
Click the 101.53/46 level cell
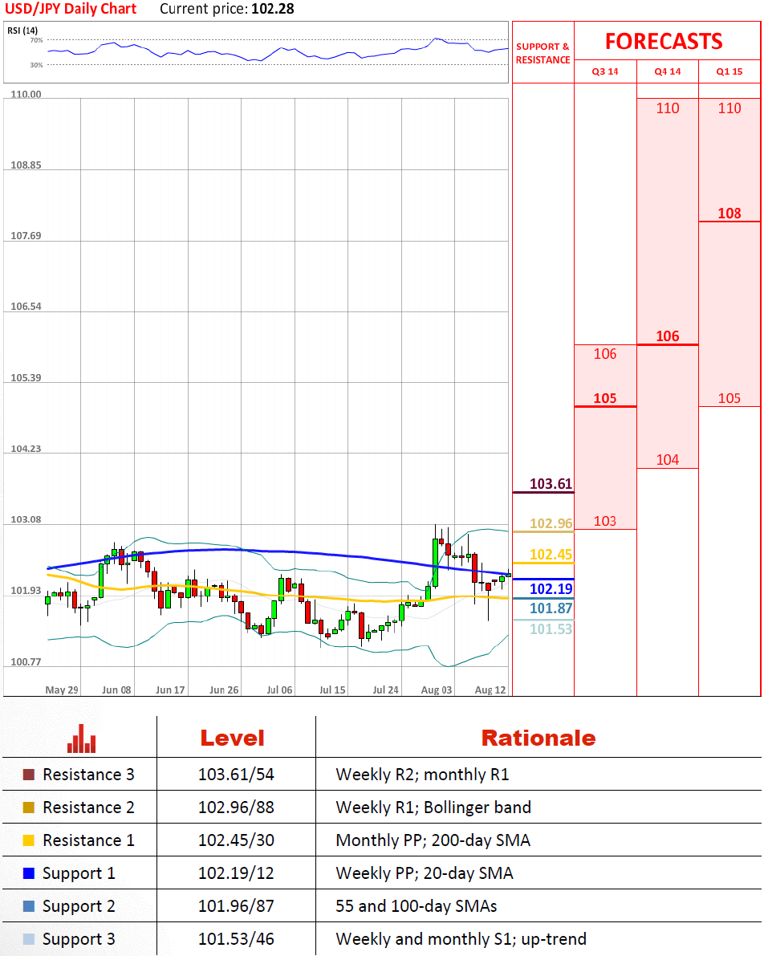click(x=236, y=939)
